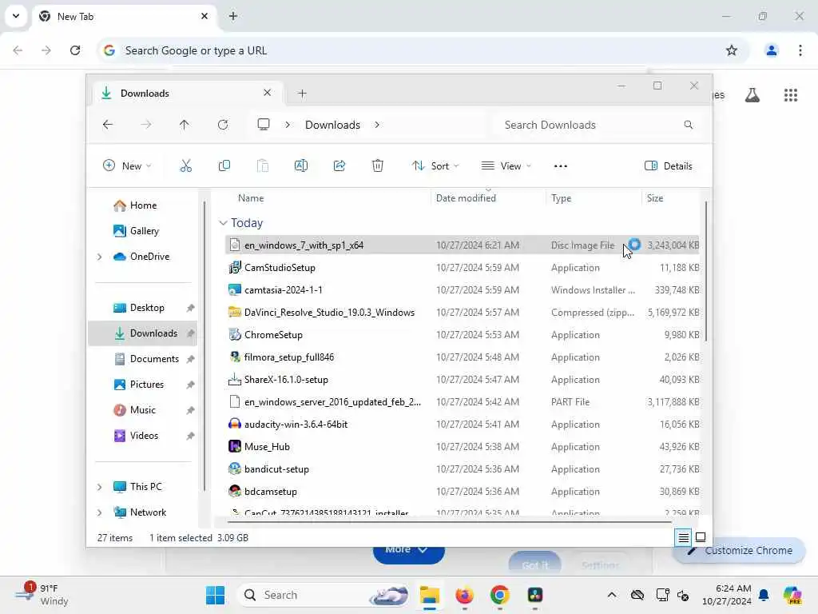This screenshot has height=614, width=818.
Task: Sort by the Name column header
Action: pos(251,198)
